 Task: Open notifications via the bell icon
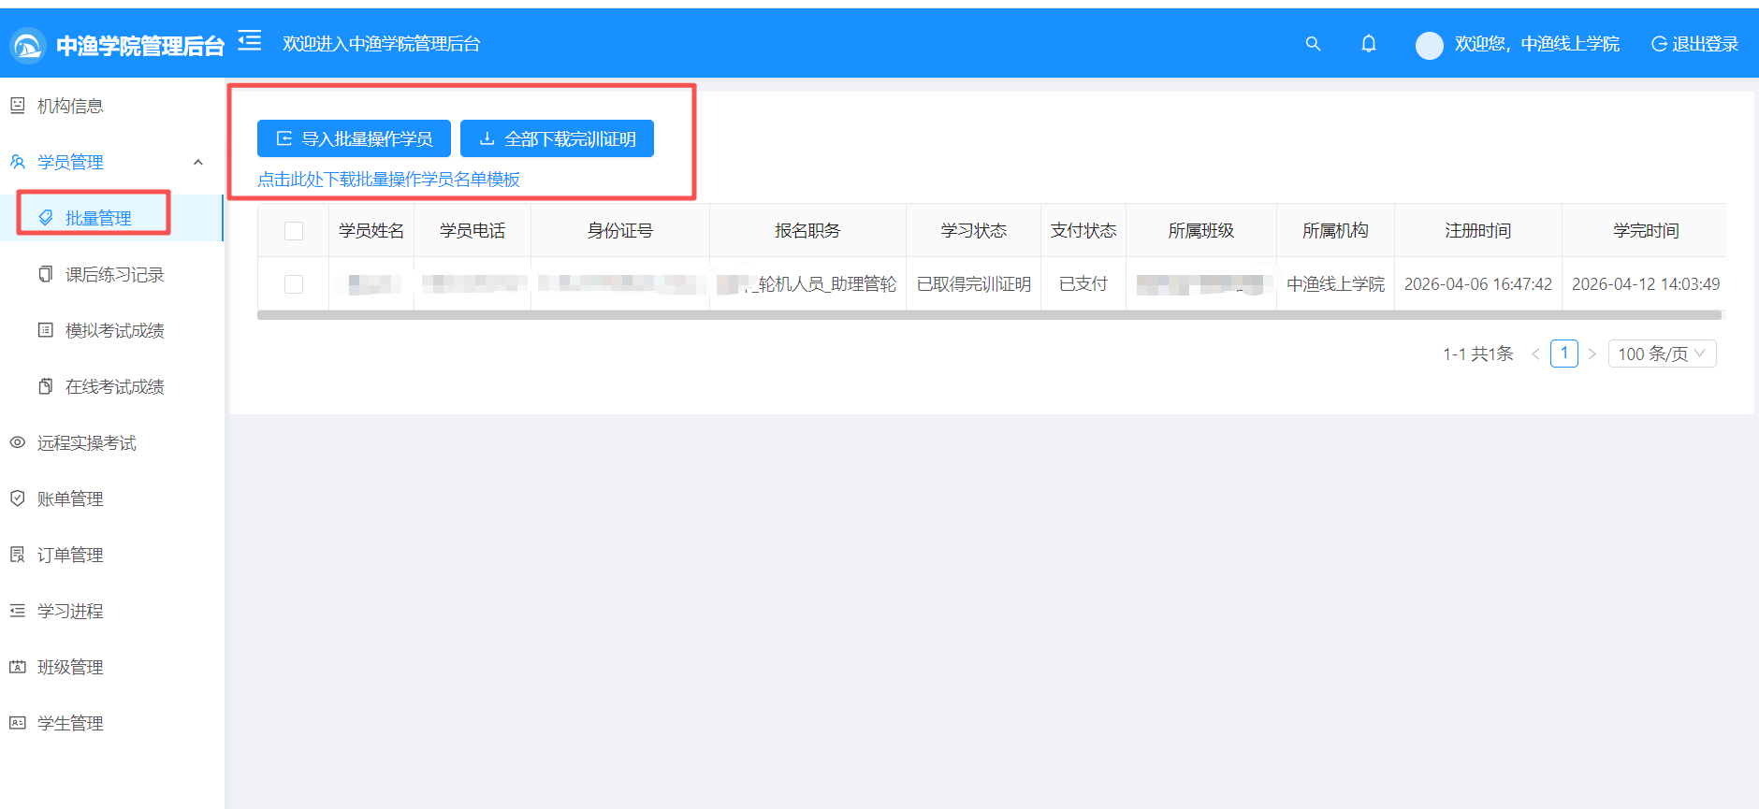[x=1368, y=44]
